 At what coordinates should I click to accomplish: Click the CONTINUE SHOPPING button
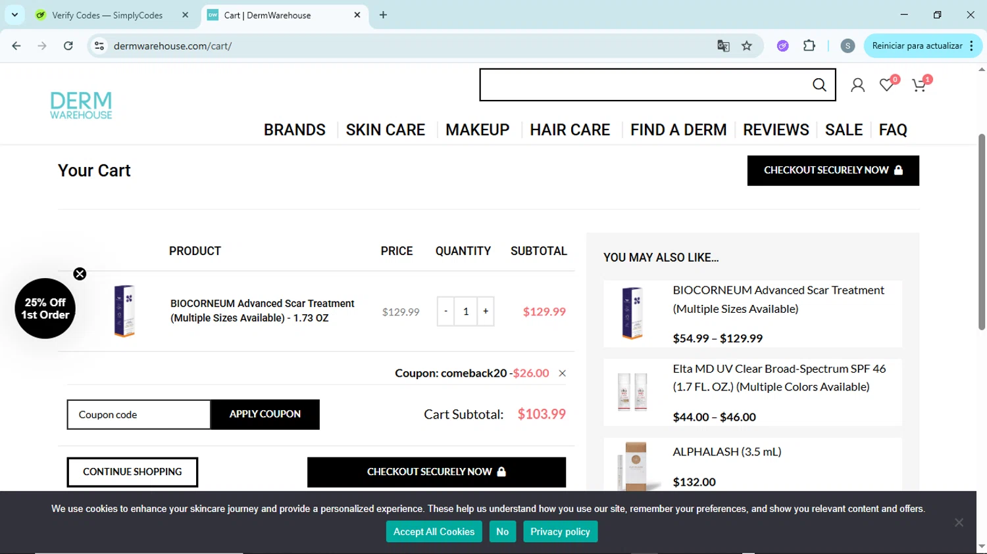click(132, 472)
